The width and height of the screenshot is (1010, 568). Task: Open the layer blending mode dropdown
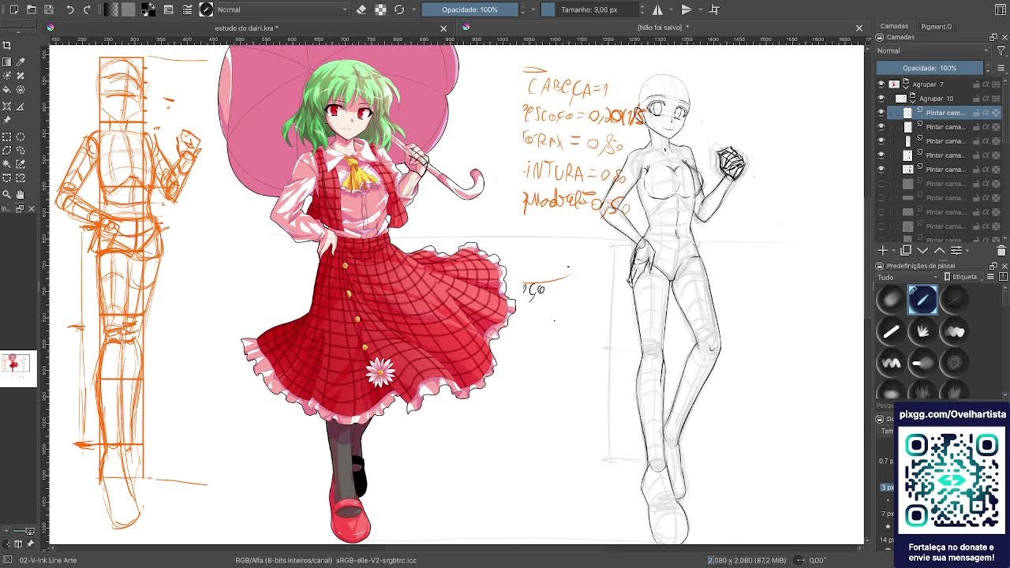tap(933, 50)
